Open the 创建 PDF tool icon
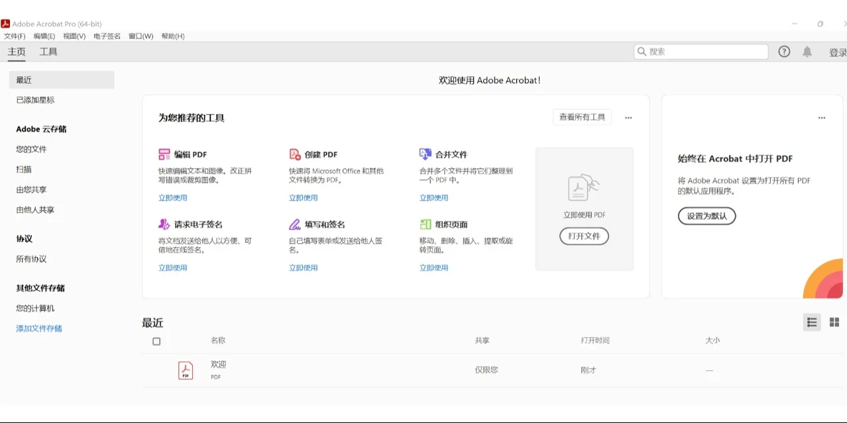 click(x=294, y=154)
